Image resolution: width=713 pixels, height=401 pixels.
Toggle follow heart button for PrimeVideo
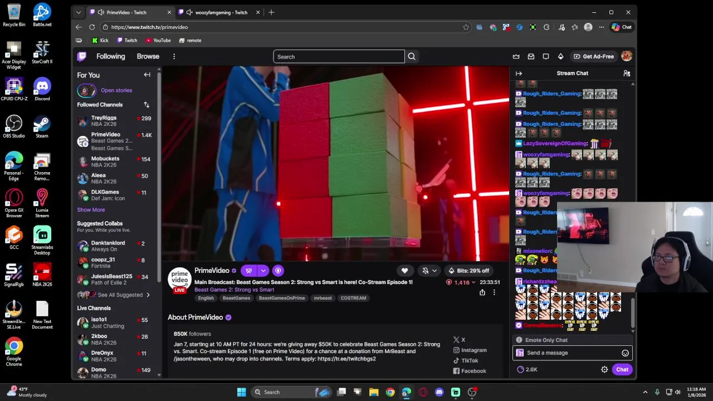pos(404,271)
